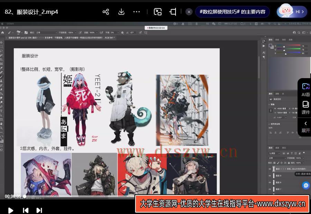Viewport: 311px width, 214px height.
Task: Open the blue chat bubble button
Action: click(x=306, y=185)
